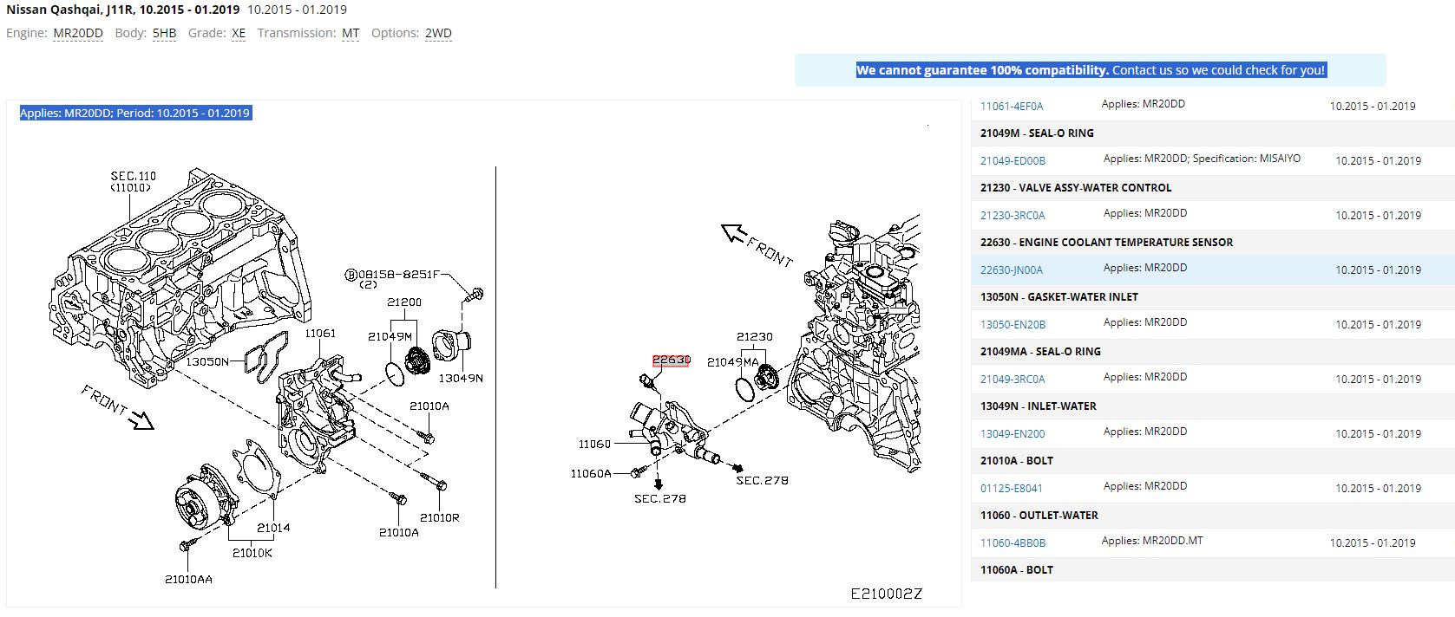This screenshot has height=617, width=1455.
Task: Click the period date in 11060-4BB0B row
Action: point(1373,543)
